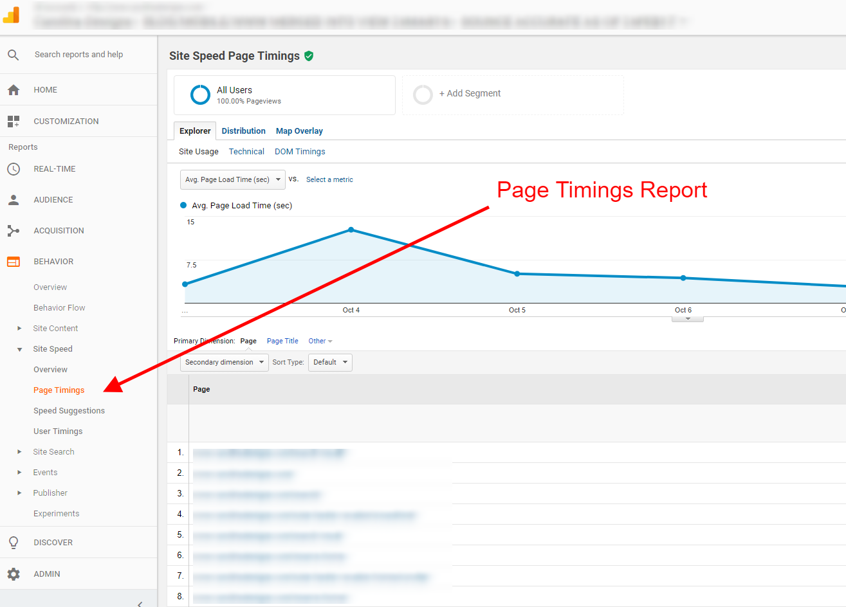
Task: Click the Add Segment circle
Action: point(423,94)
